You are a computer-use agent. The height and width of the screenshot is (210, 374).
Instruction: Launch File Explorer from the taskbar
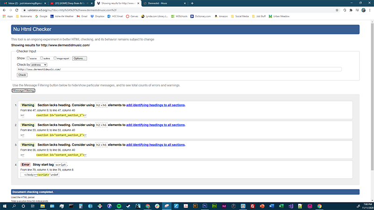(x=43, y=206)
